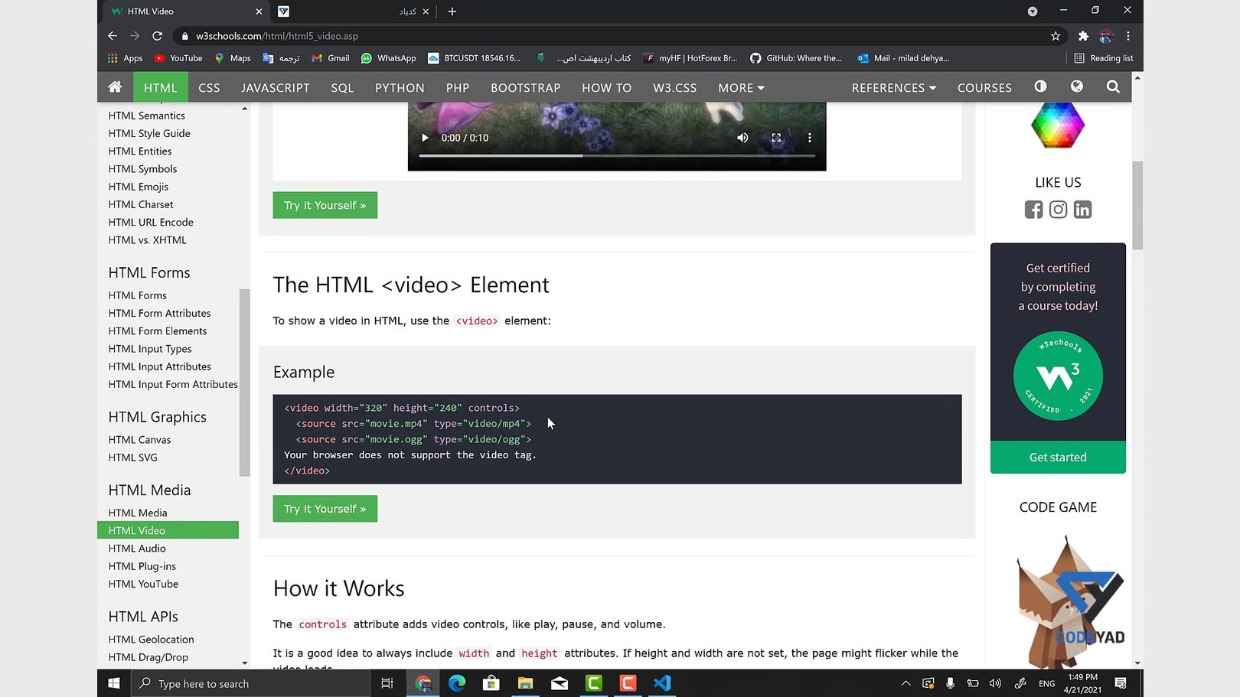Switch to the second browser tab
Screen dimensions: 1240x697
pos(351,11)
